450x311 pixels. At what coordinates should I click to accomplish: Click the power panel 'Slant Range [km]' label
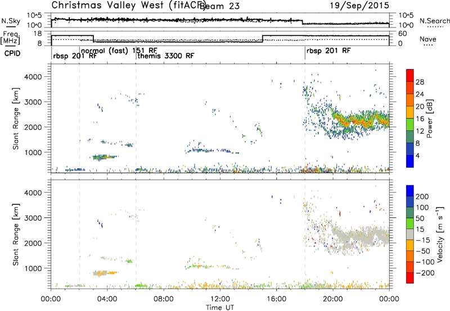point(16,118)
